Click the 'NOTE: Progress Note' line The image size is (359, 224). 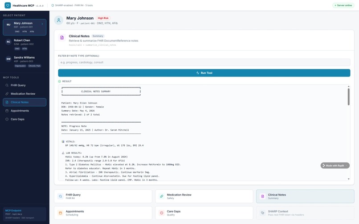coord(74,126)
